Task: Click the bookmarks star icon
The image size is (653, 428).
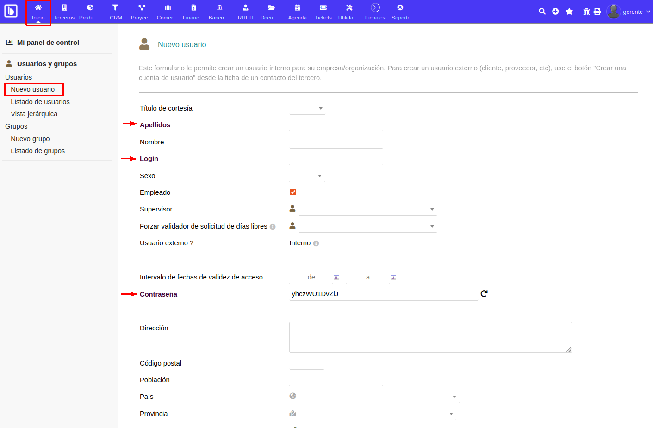Action: pyautogui.click(x=569, y=12)
